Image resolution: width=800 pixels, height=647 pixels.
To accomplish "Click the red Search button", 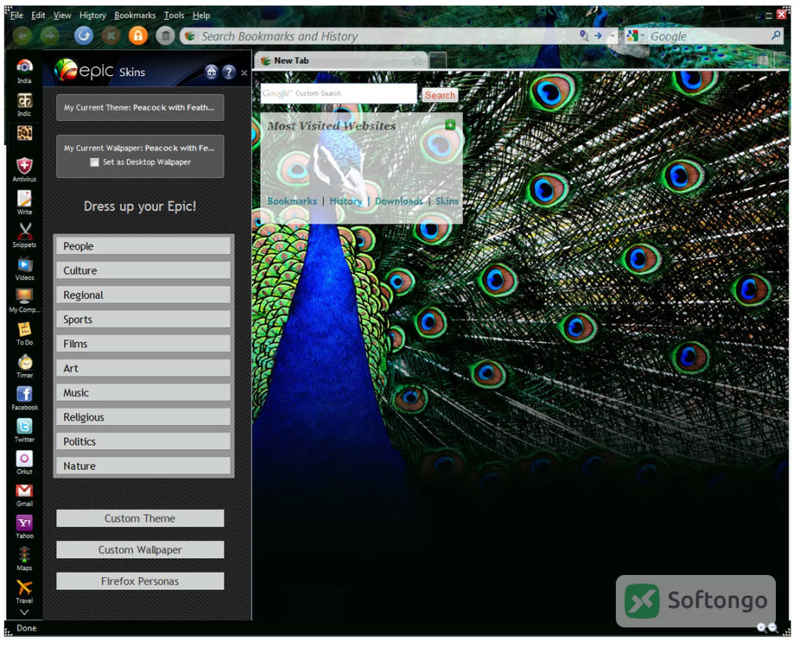I will pyautogui.click(x=440, y=95).
